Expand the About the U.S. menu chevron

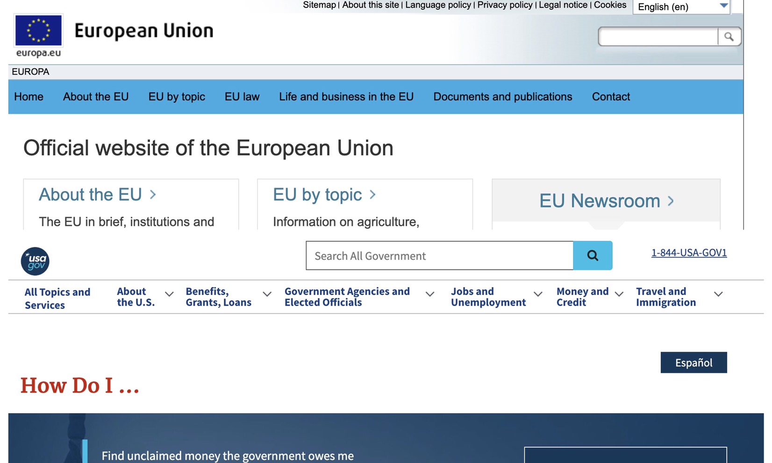169,294
